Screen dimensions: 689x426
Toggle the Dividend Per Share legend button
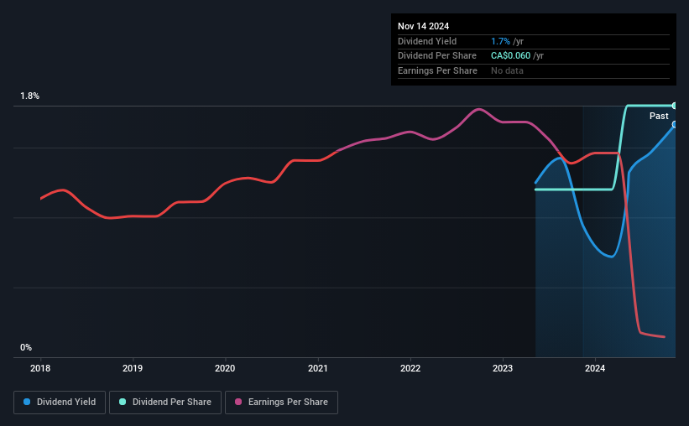(x=165, y=403)
